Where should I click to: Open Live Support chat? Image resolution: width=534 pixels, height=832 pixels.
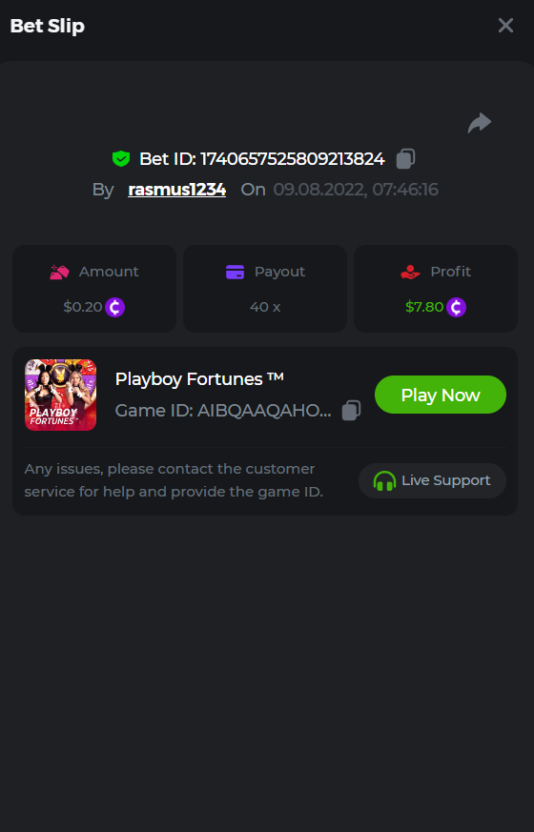[432, 480]
